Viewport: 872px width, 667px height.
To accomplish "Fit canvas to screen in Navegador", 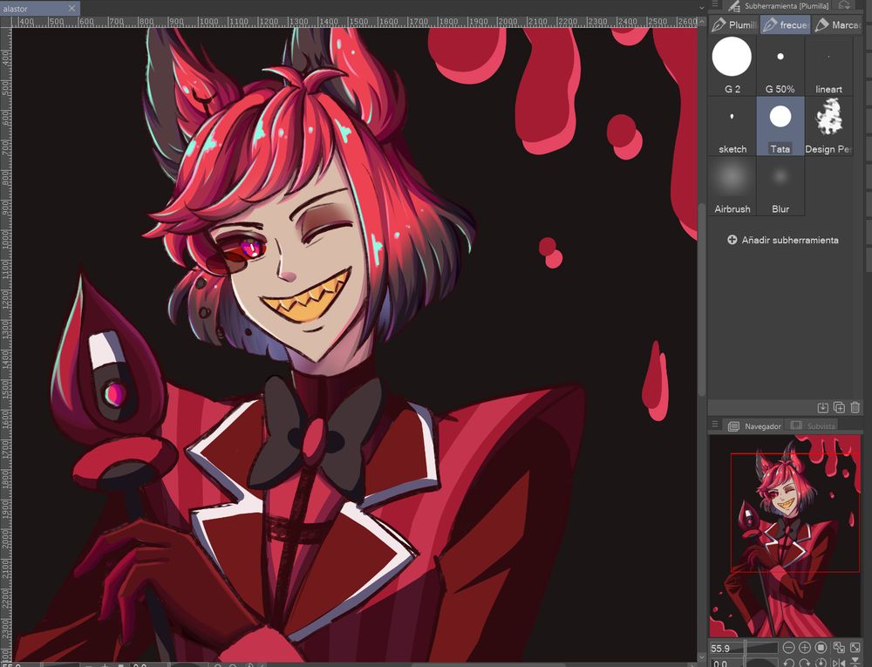I will 855,648.
